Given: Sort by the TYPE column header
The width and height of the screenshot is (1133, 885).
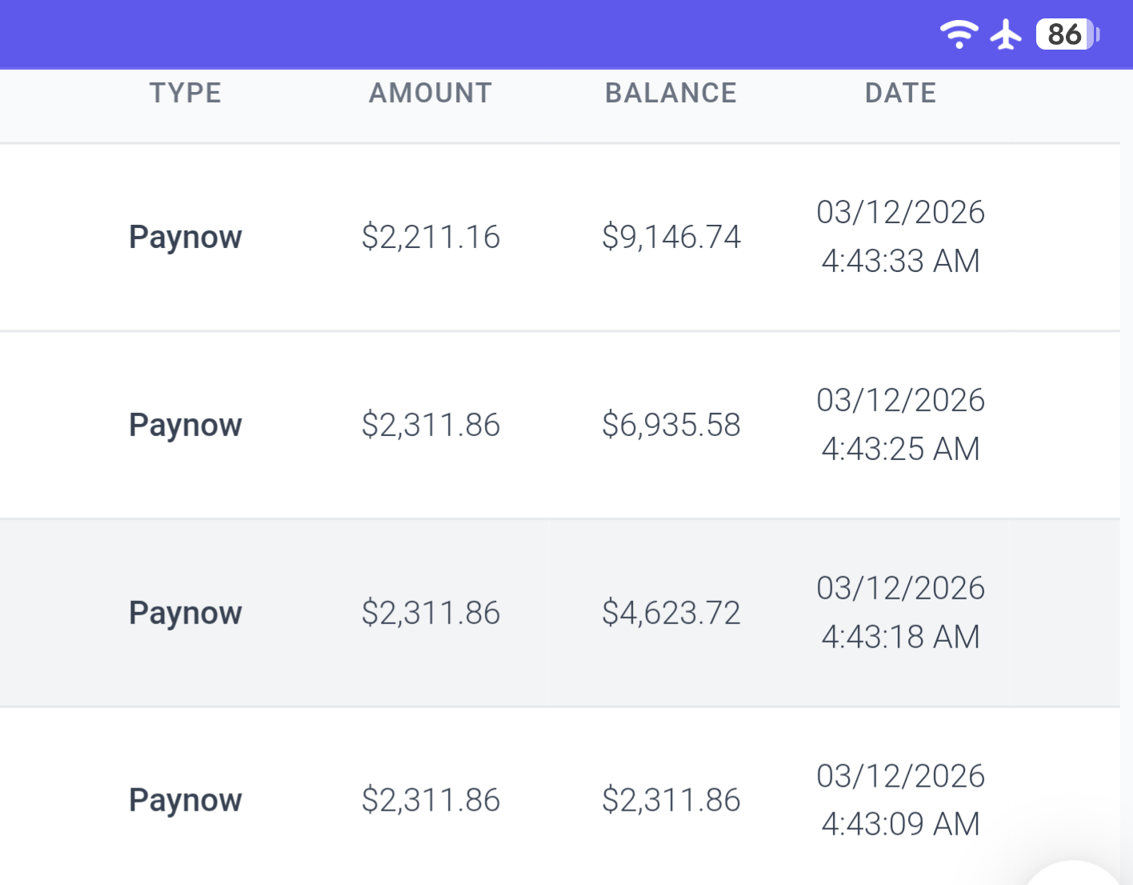Looking at the screenshot, I should pyautogui.click(x=186, y=93).
